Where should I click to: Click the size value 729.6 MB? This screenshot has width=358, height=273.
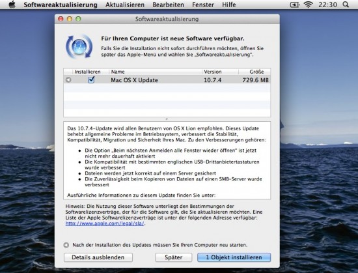[x=256, y=80]
